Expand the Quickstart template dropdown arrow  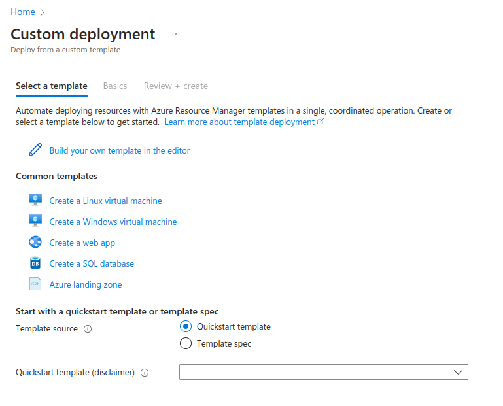pos(458,372)
